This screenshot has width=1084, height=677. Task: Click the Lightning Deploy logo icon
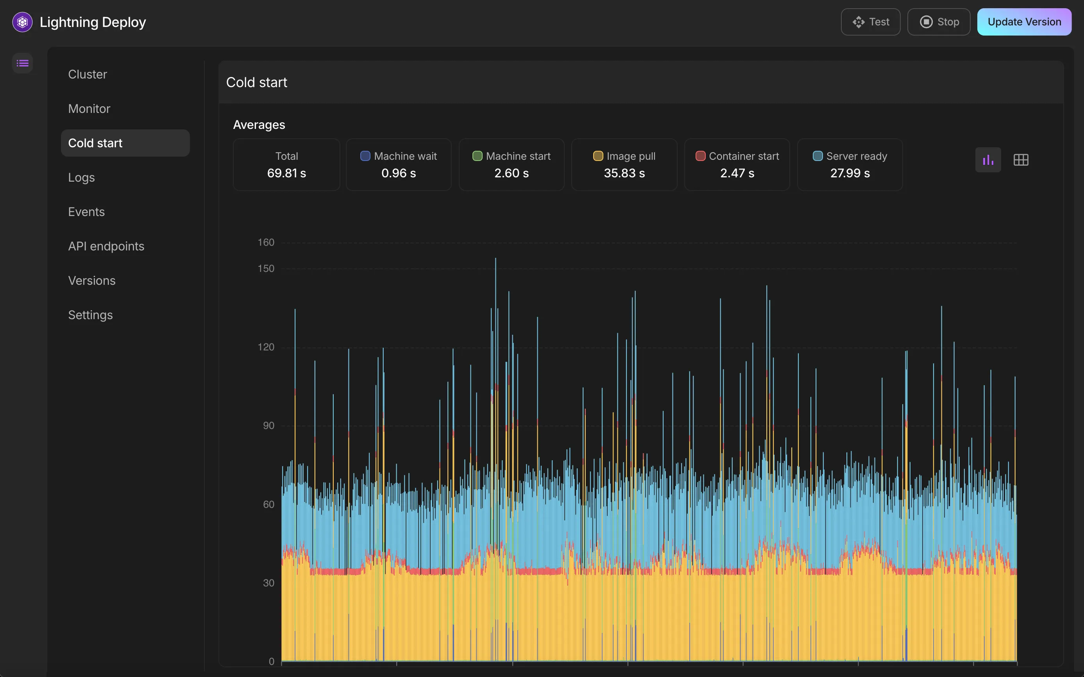[22, 22]
